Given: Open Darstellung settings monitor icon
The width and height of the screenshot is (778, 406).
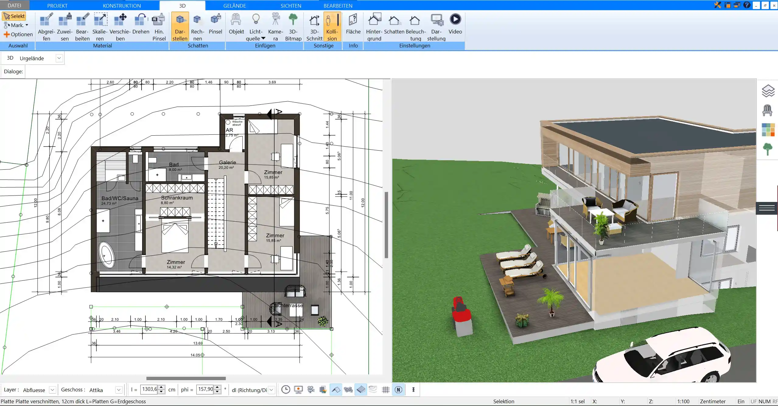Looking at the screenshot, I should point(436,27).
